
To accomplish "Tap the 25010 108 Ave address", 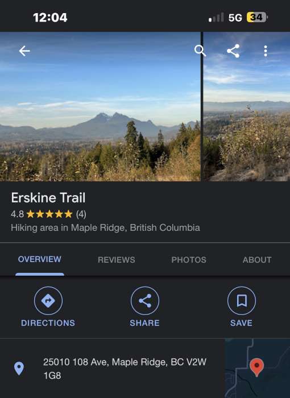I will [125, 368].
